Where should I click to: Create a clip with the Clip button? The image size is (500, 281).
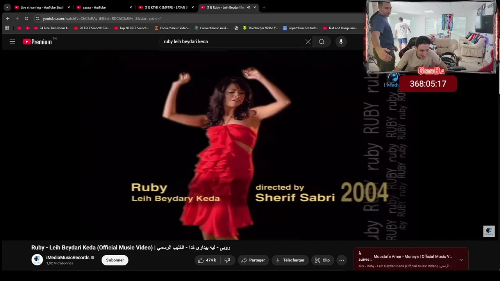tap(322, 260)
